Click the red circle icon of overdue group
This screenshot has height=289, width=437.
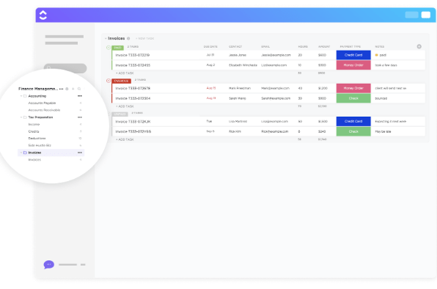[x=109, y=81]
